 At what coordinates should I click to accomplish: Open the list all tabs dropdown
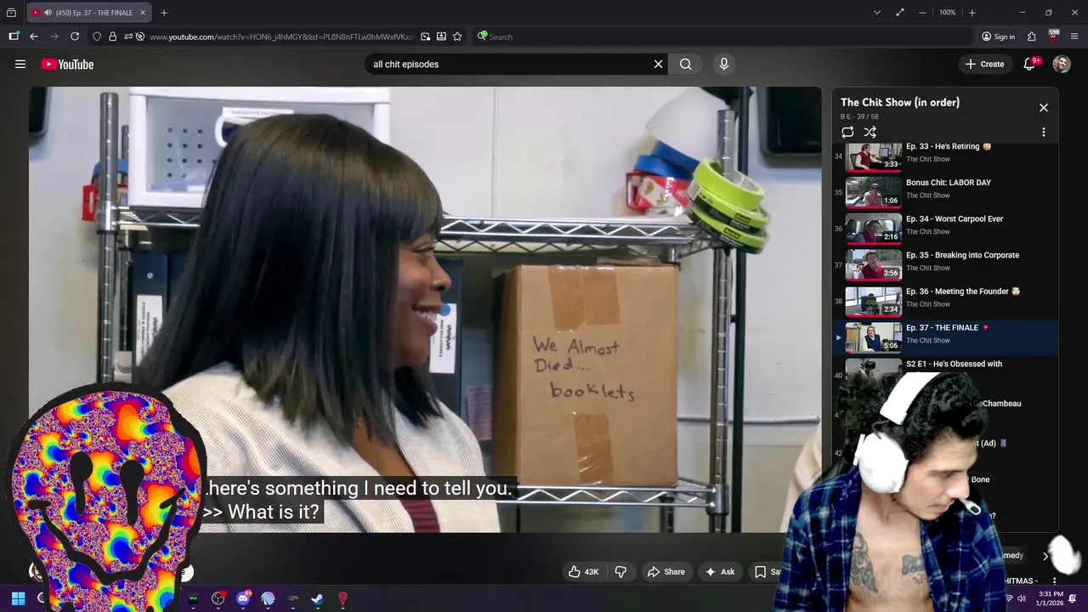[877, 13]
